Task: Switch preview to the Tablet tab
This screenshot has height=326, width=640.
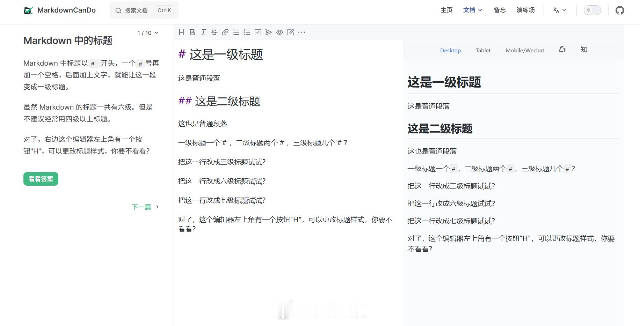Action: coord(483,50)
